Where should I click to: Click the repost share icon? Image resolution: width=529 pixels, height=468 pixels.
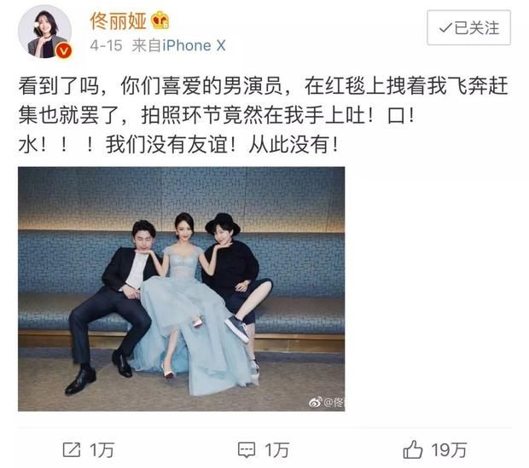tap(72, 449)
